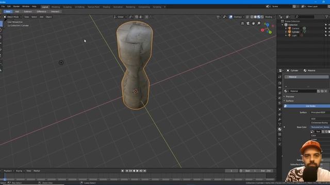Click the outliner search field
The image size is (330, 185).
point(304,17)
